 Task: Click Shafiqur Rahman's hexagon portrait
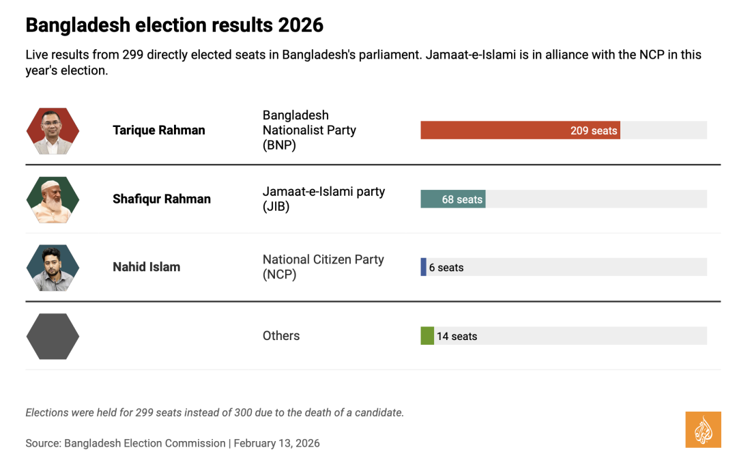coord(53,199)
